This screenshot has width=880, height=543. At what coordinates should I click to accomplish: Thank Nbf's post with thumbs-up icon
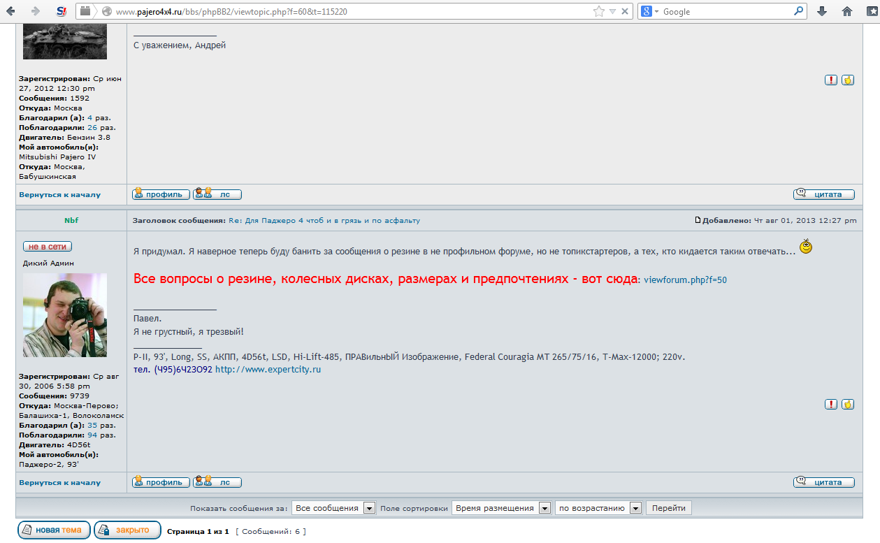click(848, 404)
